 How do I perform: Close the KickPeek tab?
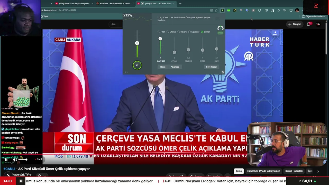point(133,4)
